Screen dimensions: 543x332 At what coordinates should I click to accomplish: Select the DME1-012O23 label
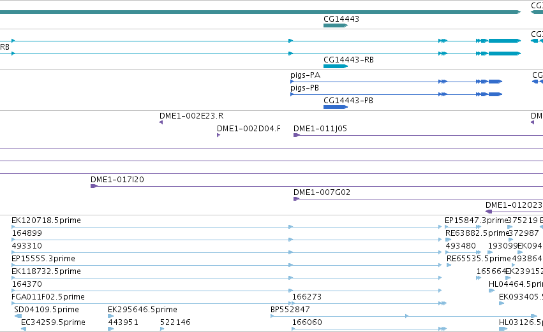click(514, 205)
